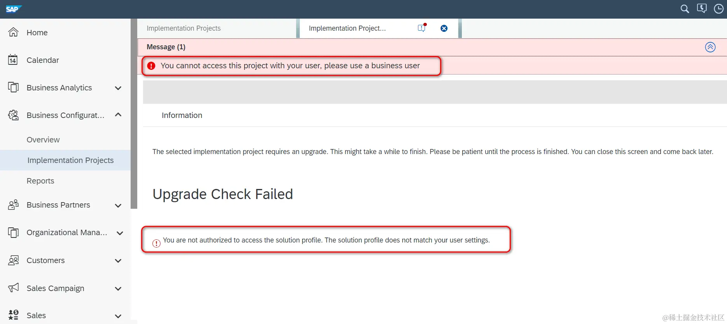Click the Calendar icon in sidebar
The height and width of the screenshot is (324, 727).
point(13,60)
